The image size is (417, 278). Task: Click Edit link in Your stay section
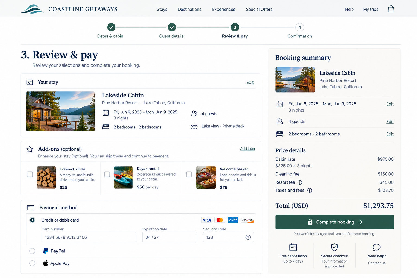(x=250, y=83)
